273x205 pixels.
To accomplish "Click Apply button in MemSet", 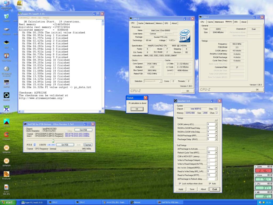I will 181,189.
